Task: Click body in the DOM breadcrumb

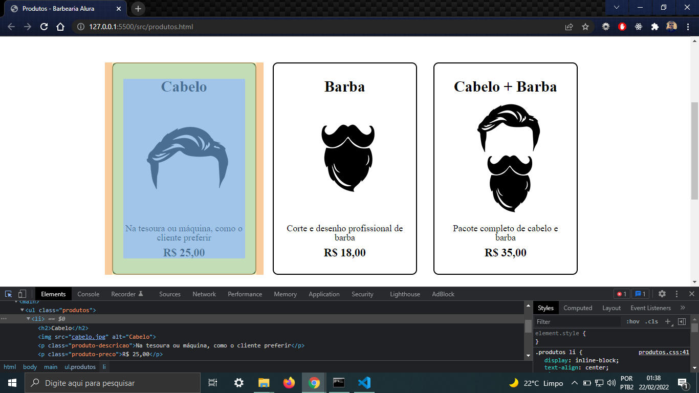Action: tap(30, 367)
